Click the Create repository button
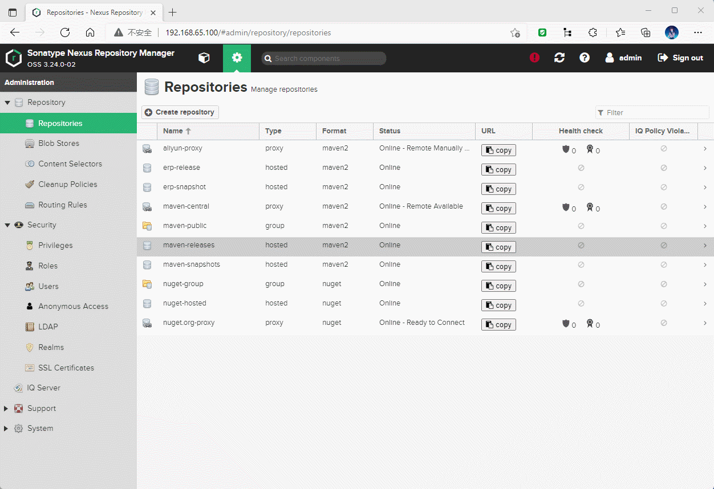This screenshot has width=714, height=489. pyautogui.click(x=180, y=112)
